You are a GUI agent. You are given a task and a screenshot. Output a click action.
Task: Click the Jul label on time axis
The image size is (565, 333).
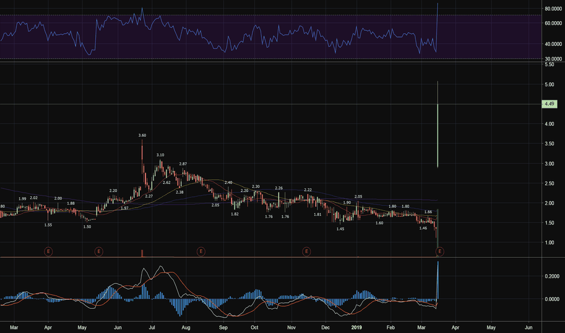click(152, 327)
